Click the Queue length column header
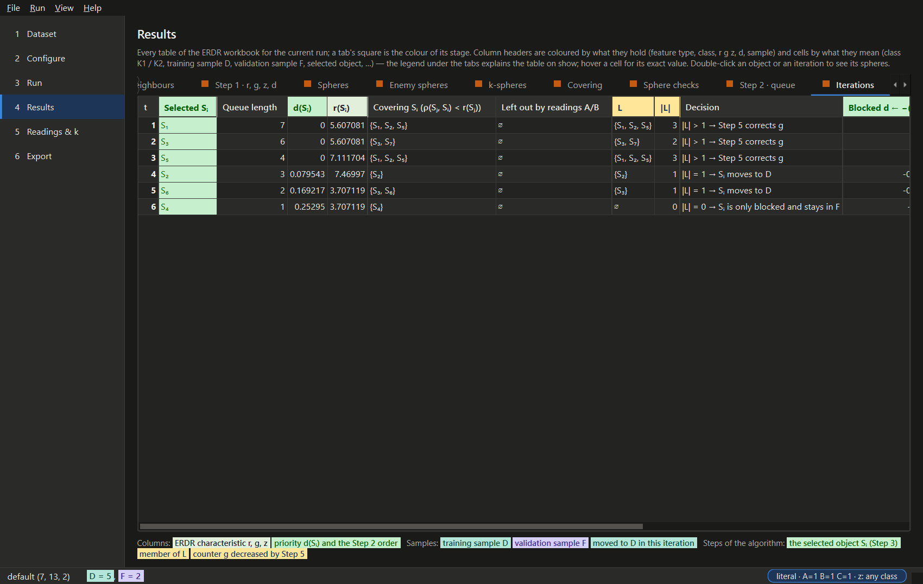The height and width of the screenshot is (584, 923). (252, 107)
